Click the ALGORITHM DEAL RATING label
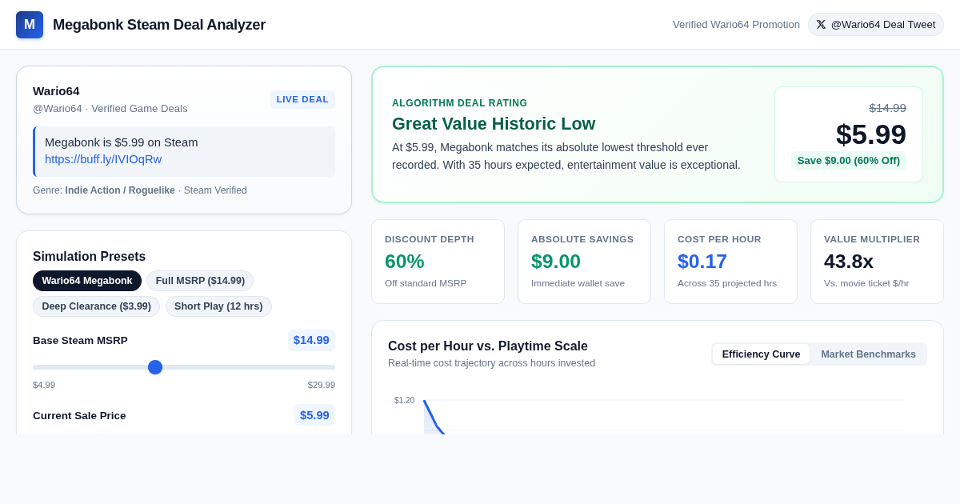This screenshot has width=960, height=504. coord(459,103)
